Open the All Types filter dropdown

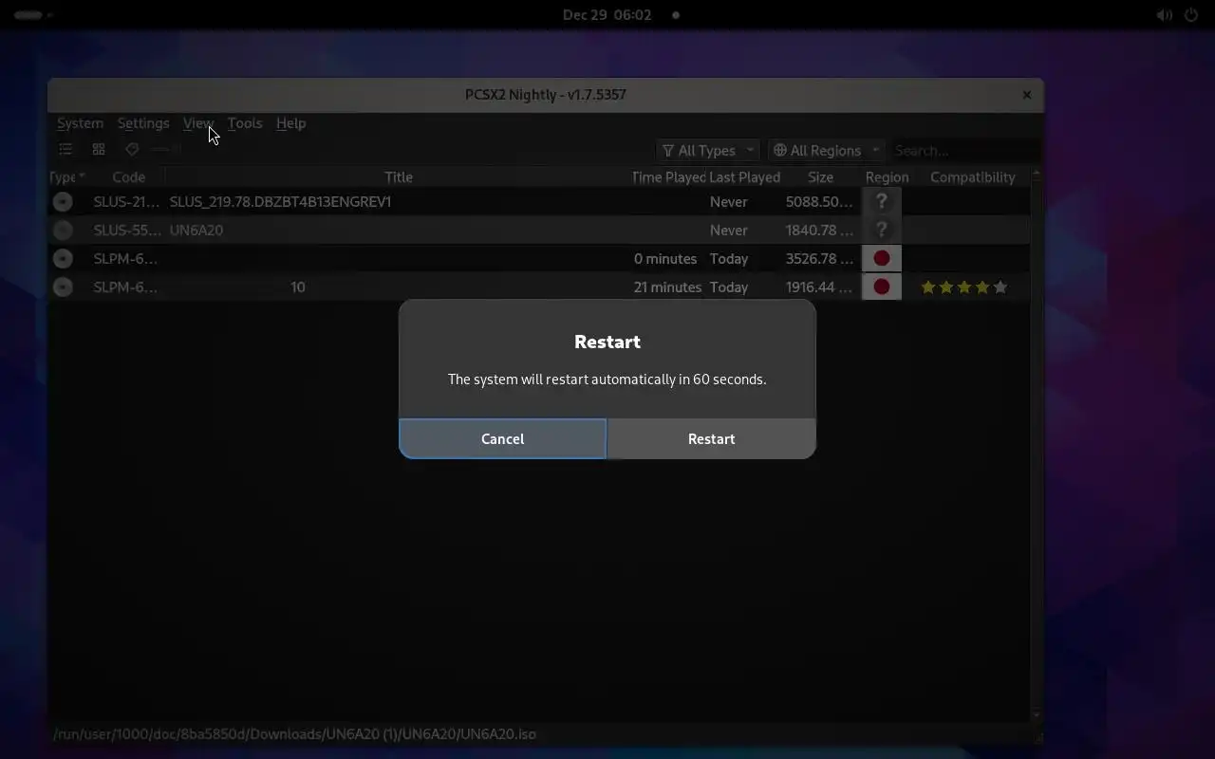click(x=707, y=150)
